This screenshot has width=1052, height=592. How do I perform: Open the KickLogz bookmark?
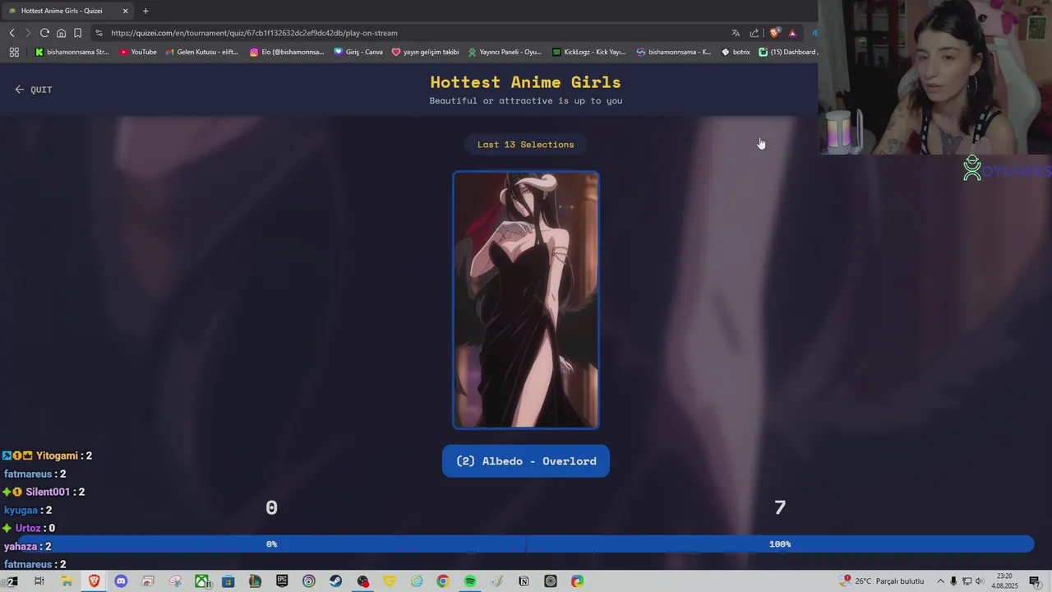588,52
